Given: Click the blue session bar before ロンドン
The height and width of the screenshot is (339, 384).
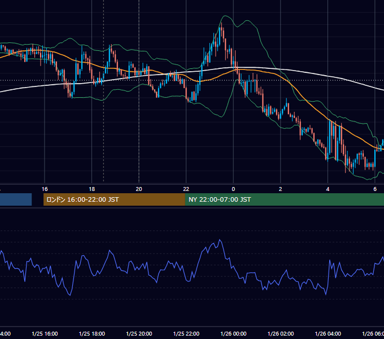Looking at the screenshot, I should coord(16,199).
